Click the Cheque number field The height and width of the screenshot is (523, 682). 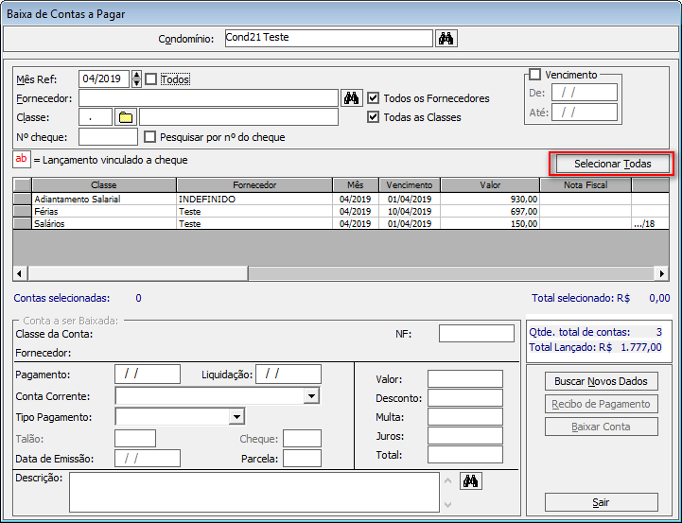[303, 439]
